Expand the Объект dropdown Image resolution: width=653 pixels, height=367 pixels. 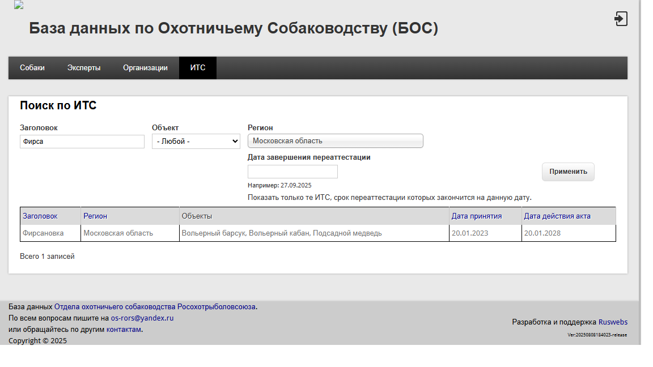(196, 142)
